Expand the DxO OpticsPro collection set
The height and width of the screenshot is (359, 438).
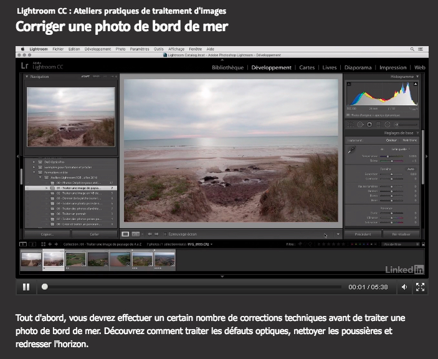point(34,162)
